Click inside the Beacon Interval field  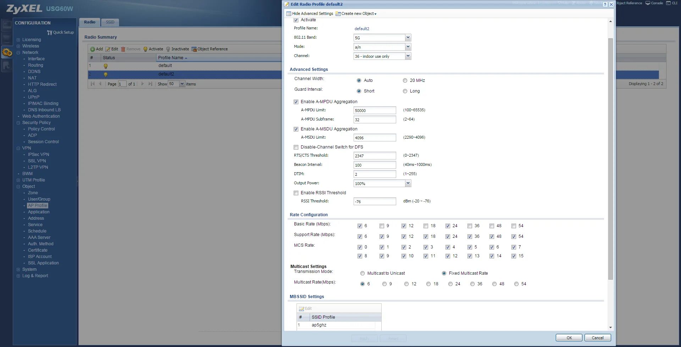point(375,165)
